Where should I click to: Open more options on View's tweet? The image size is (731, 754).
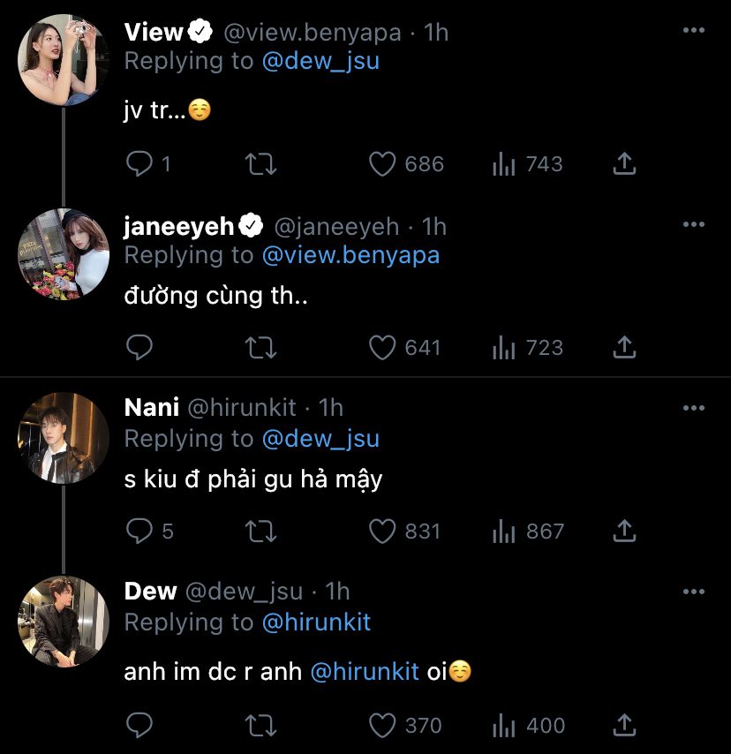[694, 31]
